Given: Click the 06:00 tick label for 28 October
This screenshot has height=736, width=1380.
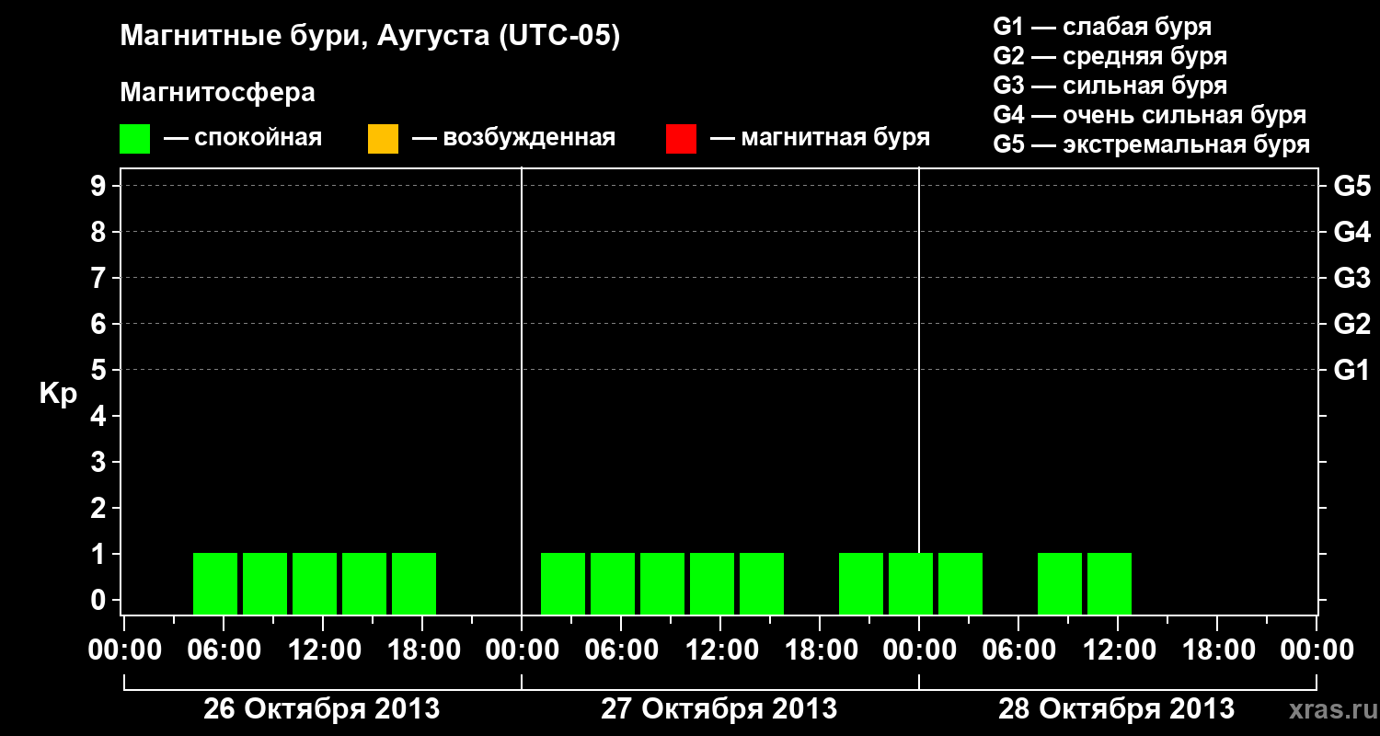Looking at the screenshot, I should [x=1018, y=650].
